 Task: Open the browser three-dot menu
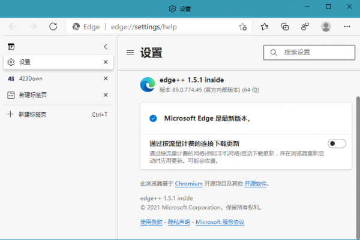pos(347,26)
